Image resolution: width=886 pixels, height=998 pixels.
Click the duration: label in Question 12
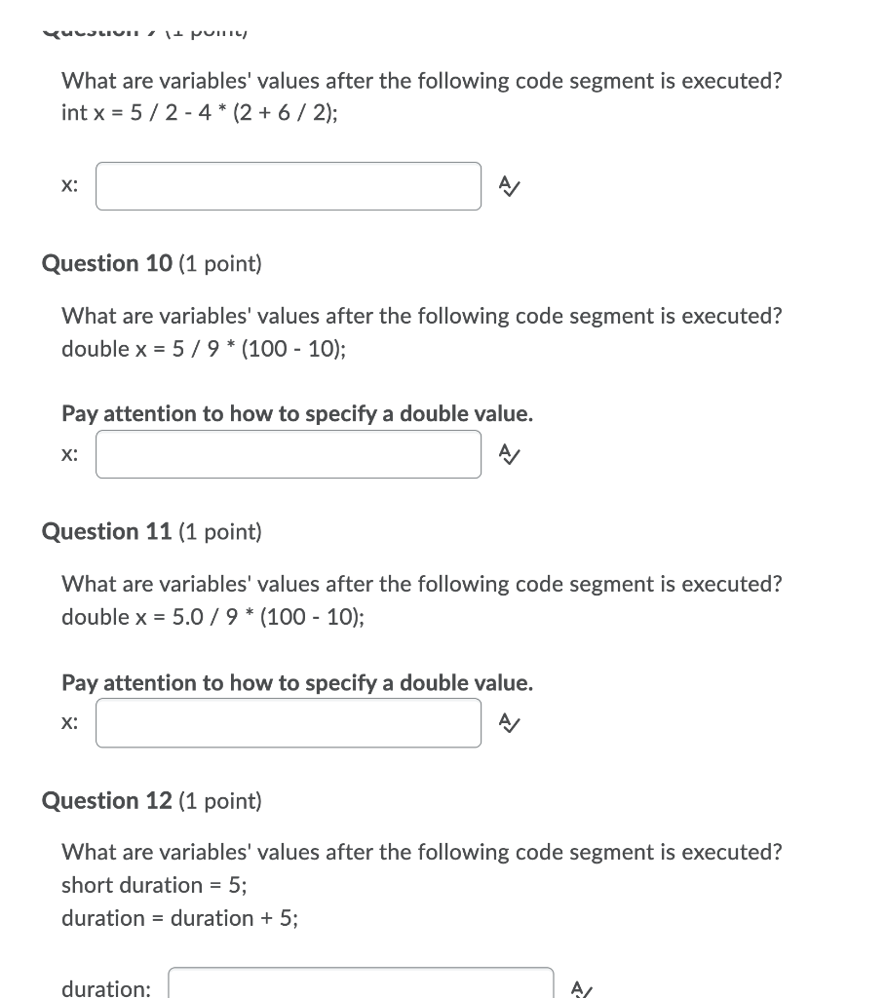(x=105, y=987)
